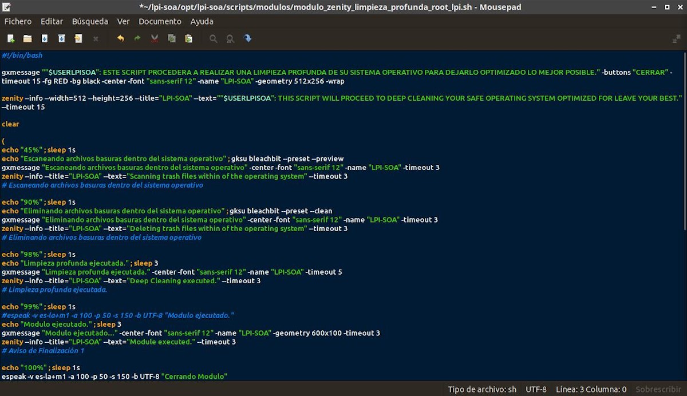Click the find magnifier icon
The image size is (687, 396).
[213, 39]
